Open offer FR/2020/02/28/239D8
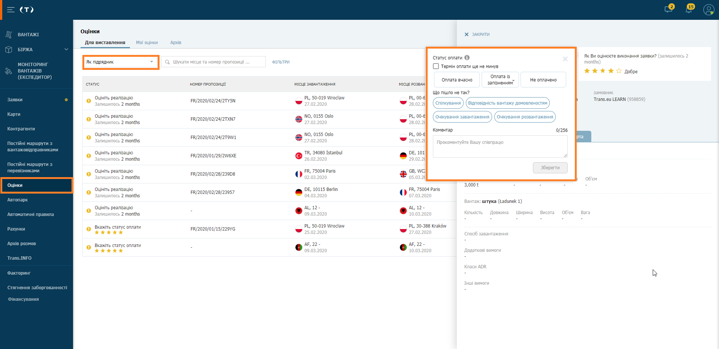Image resolution: width=719 pixels, height=349 pixels. (213, 174)
